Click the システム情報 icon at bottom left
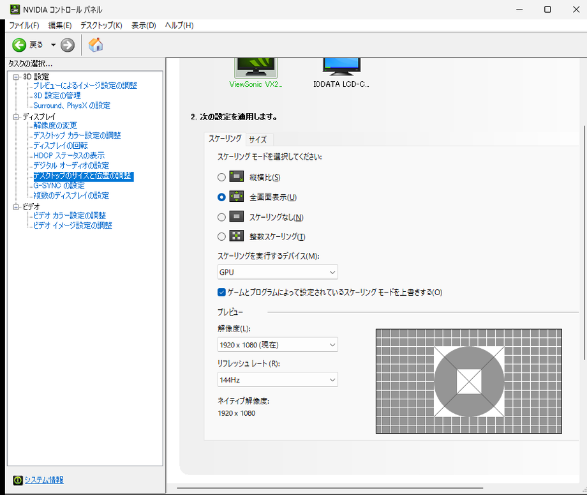This screenshot has height=495, width=587. click(x=17, y=480)
